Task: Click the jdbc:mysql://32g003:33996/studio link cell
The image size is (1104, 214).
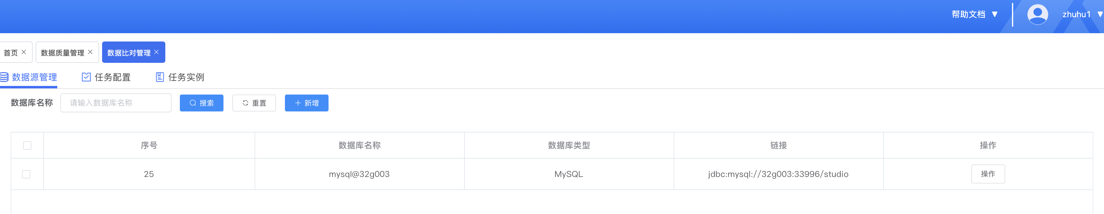Action: point(778,174)
